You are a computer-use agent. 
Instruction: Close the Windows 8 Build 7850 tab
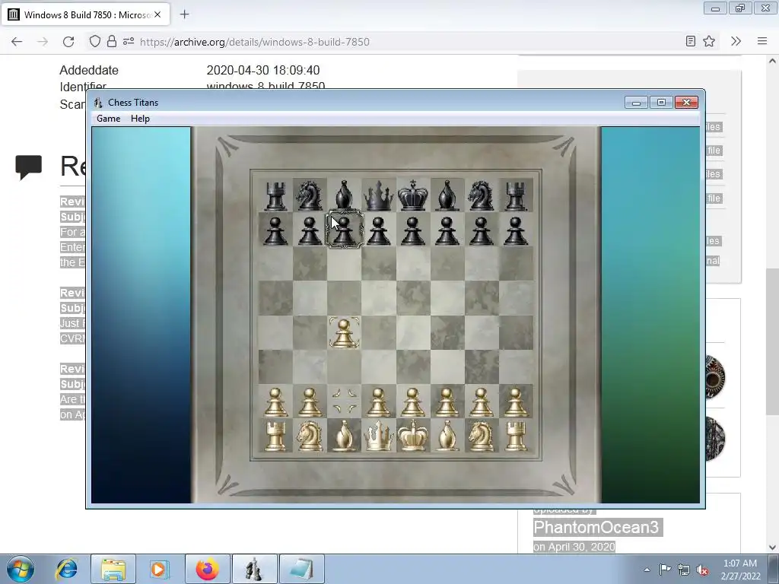tap(157, 14)
